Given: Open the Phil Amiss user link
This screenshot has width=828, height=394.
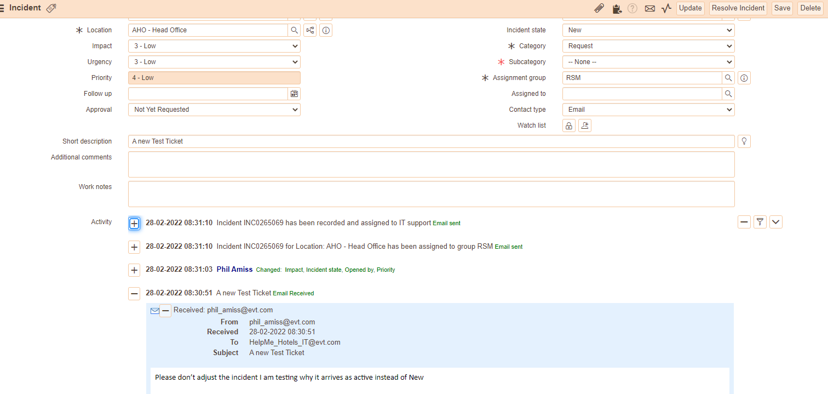Looking at the screenshot, I should pyautogui.click(x=234, y=269).
